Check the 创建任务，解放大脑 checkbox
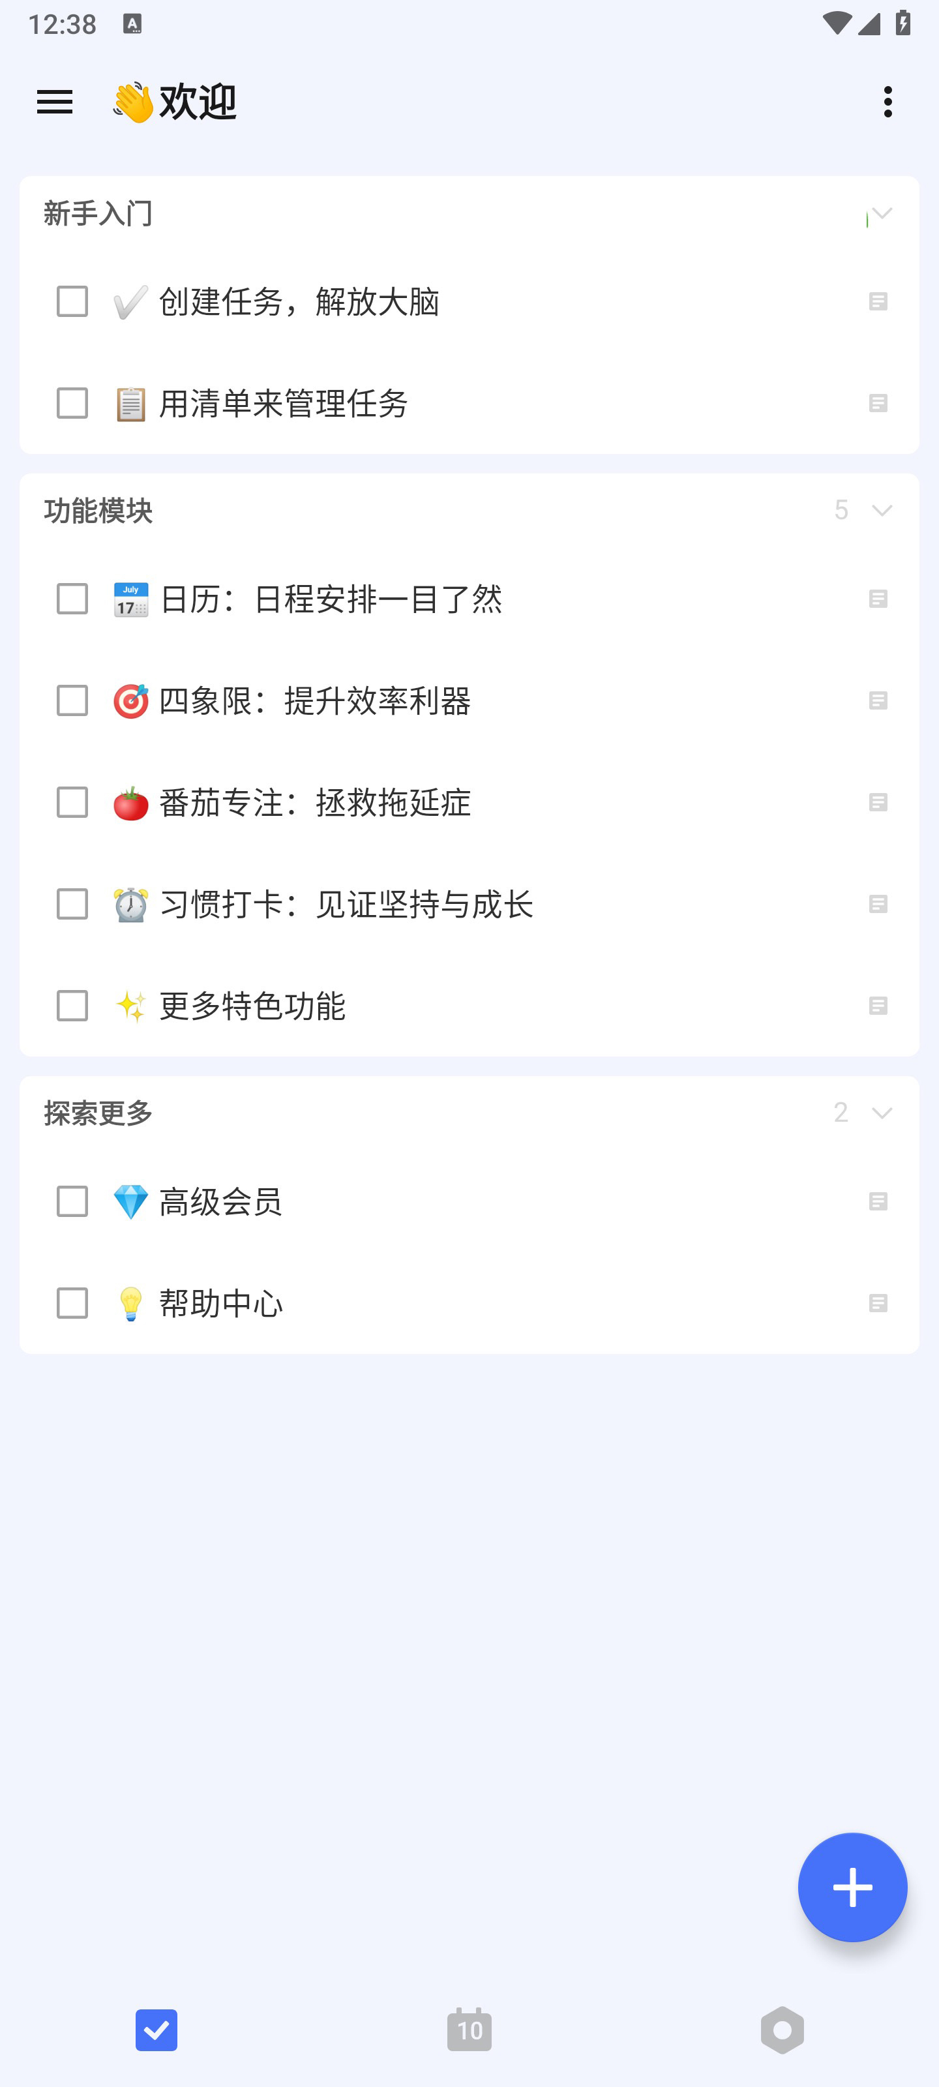Image resolution: width=939 pixels, height=2087 pixels. [x=72, y=301]
